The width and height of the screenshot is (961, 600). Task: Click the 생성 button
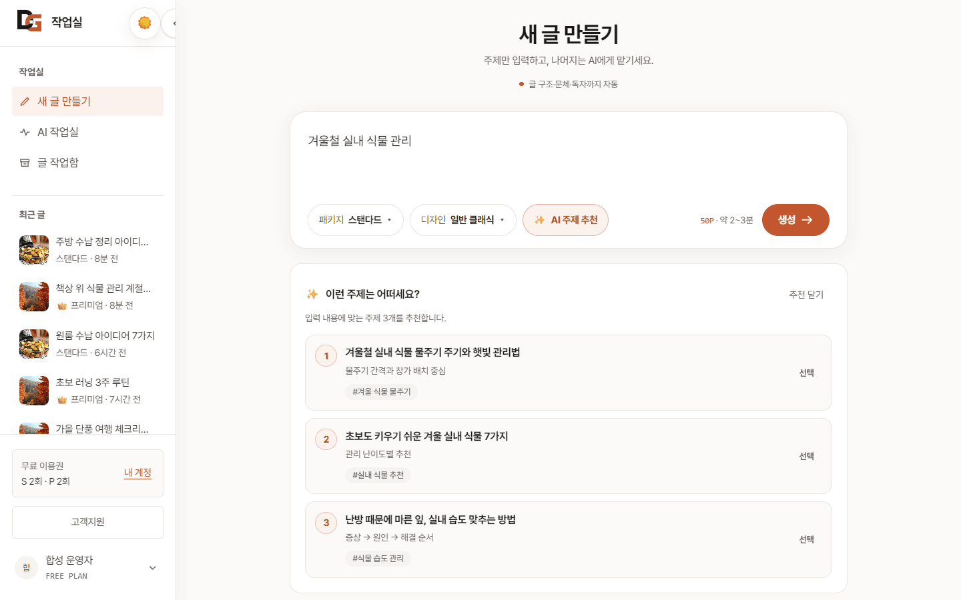coord(795,220)
